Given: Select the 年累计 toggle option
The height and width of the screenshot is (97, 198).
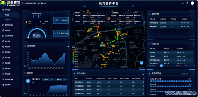Looking at the screenshot, I should click(61, 80).
